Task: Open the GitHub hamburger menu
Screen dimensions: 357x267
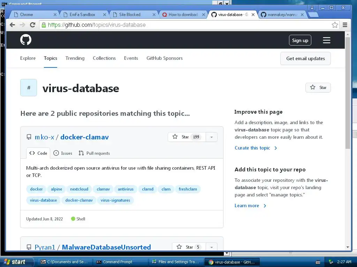Action: tap(326, 40)
